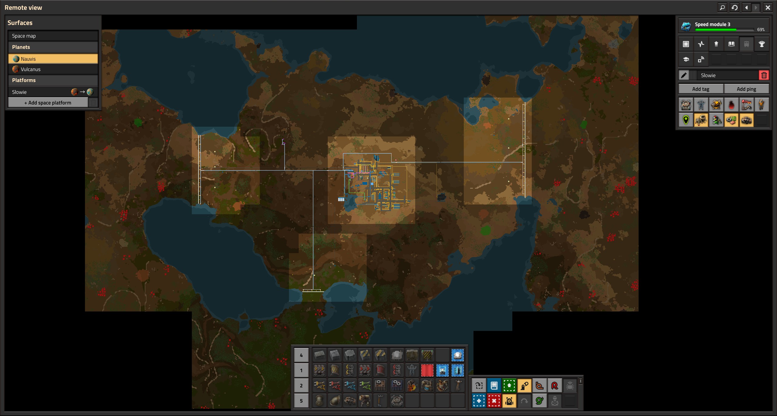Open the tips and tricks graduation cap
Viewport: 777px width, 416px height.
[x=686, y=60]
